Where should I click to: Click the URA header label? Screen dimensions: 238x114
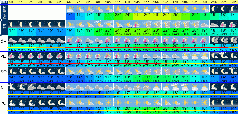3,2
